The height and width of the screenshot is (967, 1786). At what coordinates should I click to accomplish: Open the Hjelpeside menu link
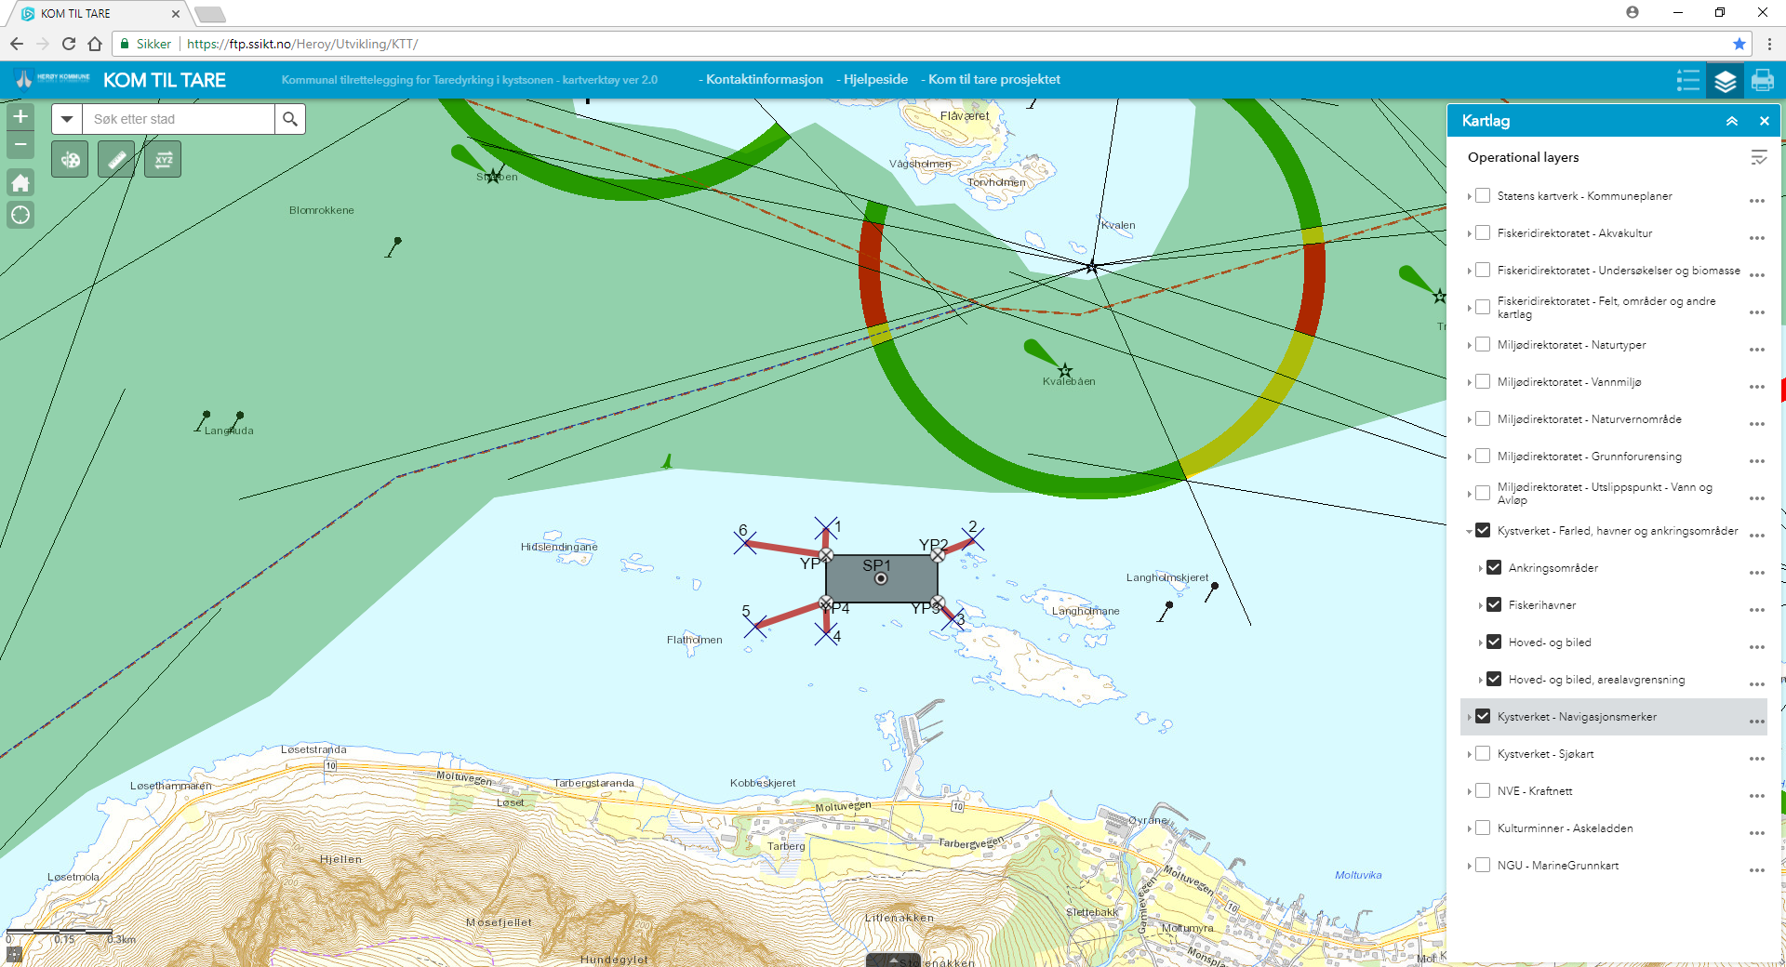tap(874, 80)
